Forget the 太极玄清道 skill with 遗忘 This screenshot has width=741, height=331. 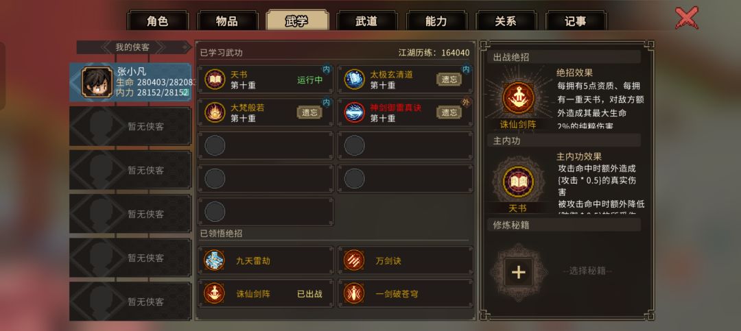[x=449, y=79]
